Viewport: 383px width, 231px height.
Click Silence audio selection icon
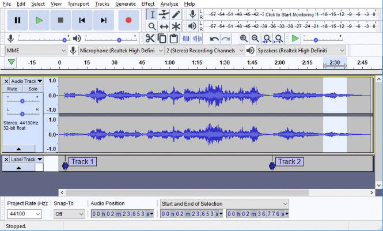coord(198,39)
